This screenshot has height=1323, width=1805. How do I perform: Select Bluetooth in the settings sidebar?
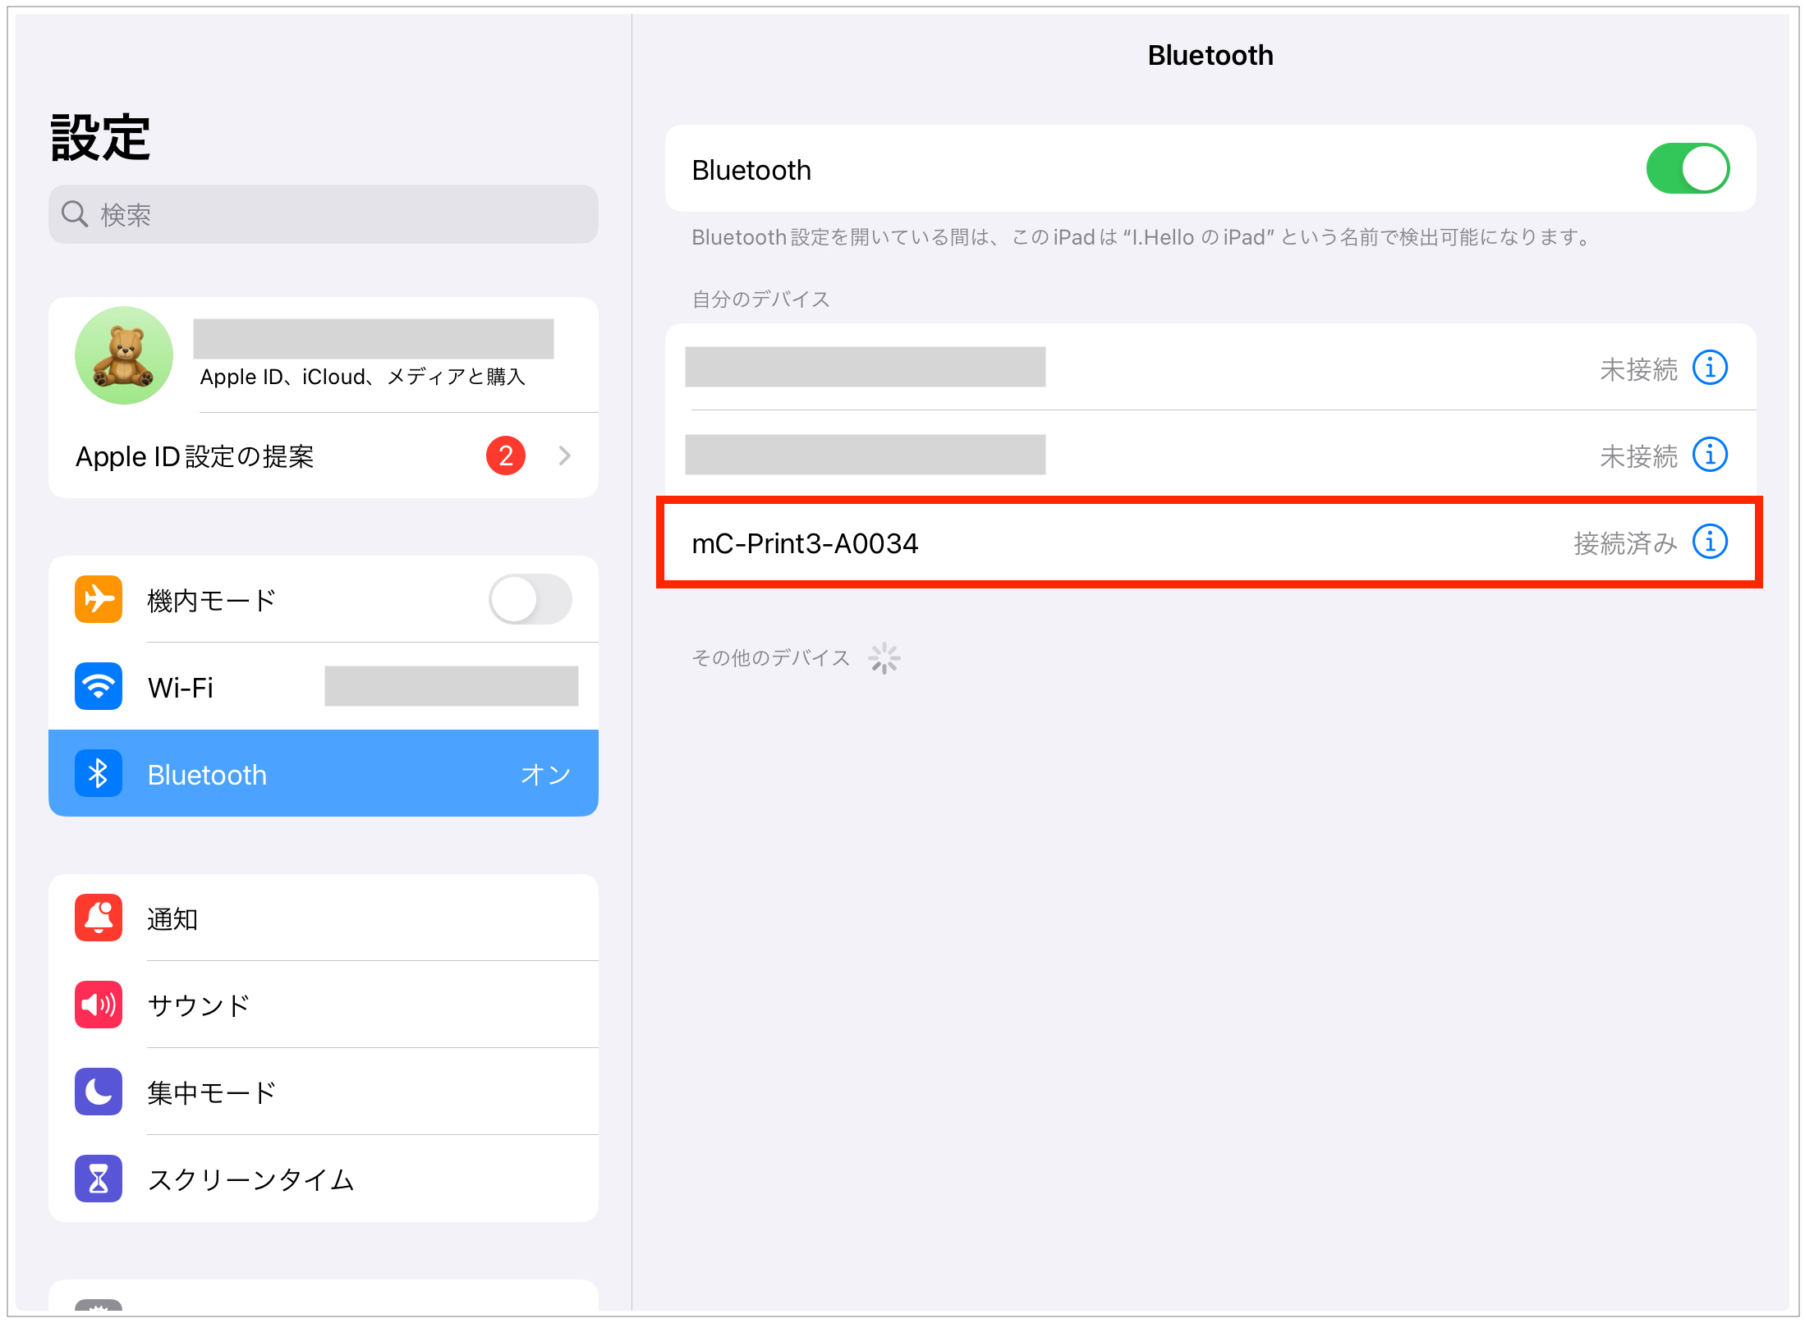(x=324, y=773)
